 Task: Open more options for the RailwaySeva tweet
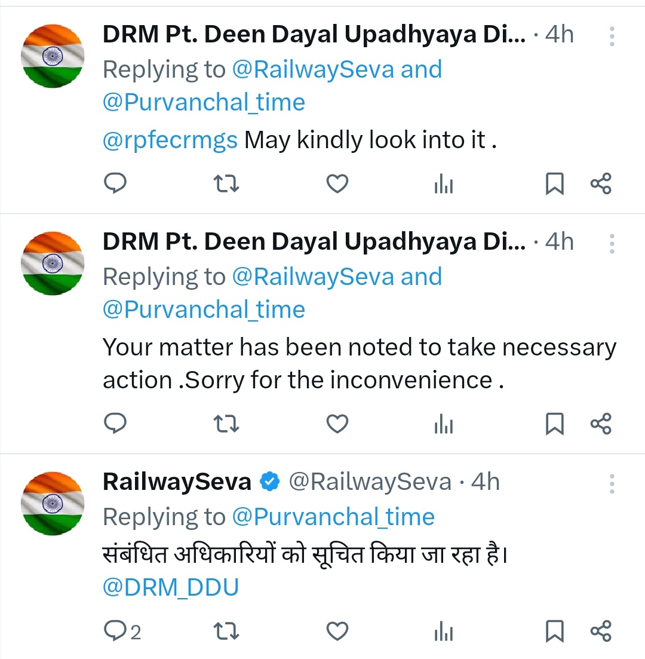612,483
